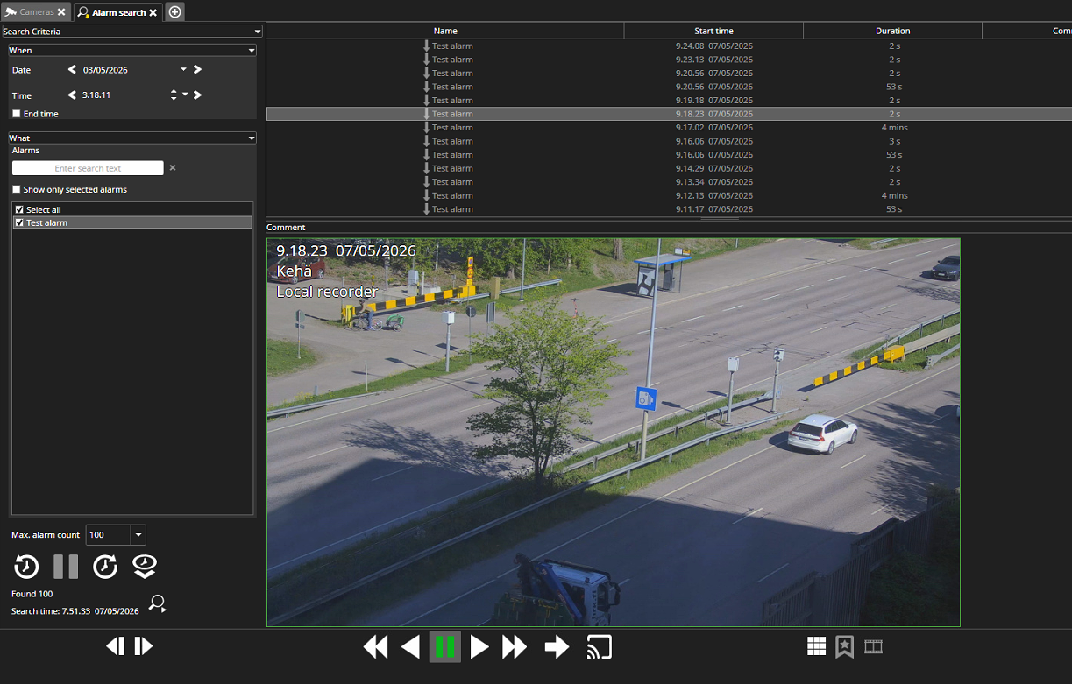Screen dimensions: 1072x684
Task: Collapse the Search Criteria panel
Action: [x=257, y=32]
